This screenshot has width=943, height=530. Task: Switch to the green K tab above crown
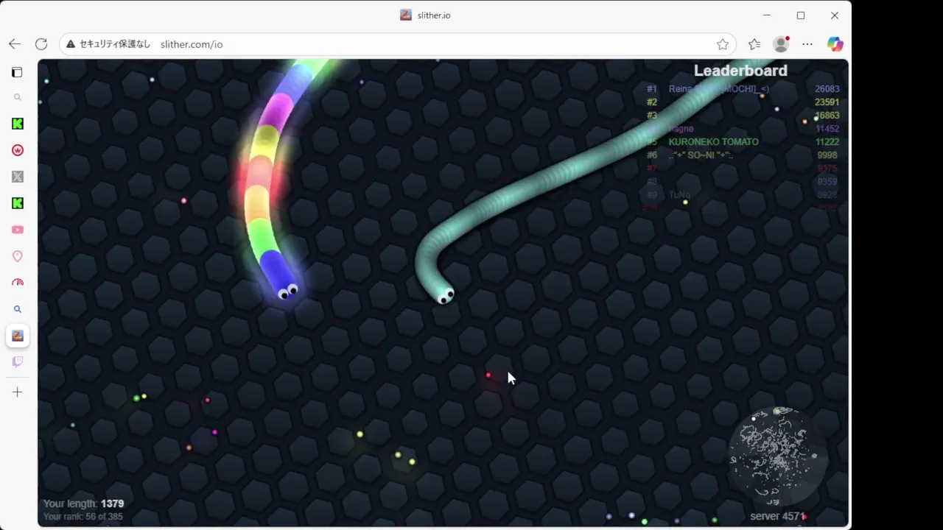pos(18,124)
